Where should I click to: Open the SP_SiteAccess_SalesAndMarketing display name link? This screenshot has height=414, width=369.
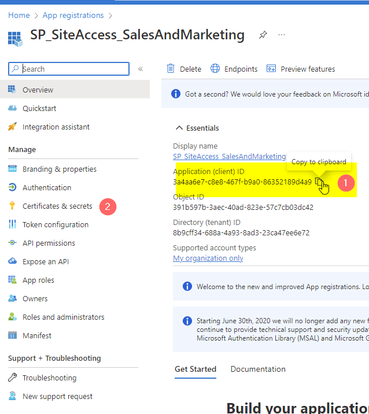pos(230,157)
